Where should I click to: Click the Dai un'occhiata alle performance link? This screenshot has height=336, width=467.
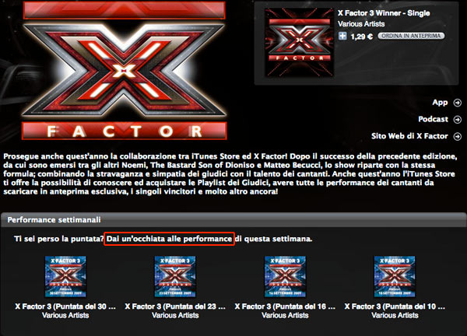tap(169, 239)
